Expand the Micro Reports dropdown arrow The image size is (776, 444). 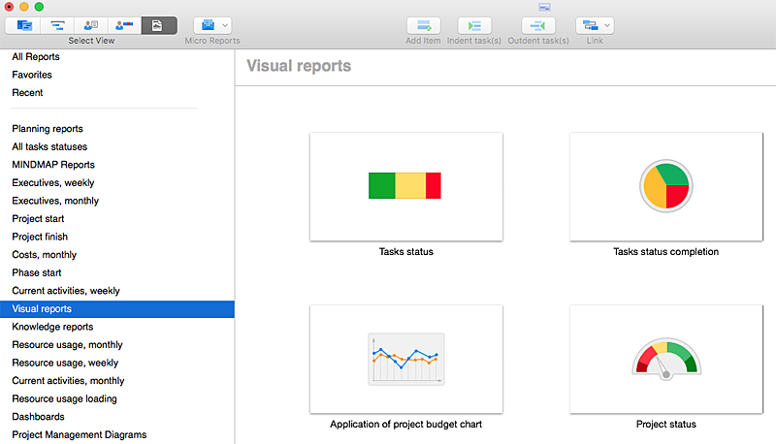tap(225, 25)
